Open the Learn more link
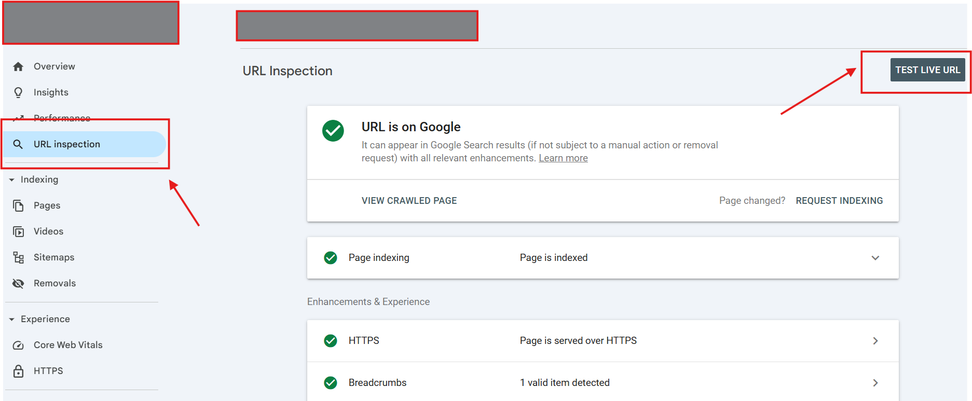Viewport: 972px width, 401px height. coord(563,158)
